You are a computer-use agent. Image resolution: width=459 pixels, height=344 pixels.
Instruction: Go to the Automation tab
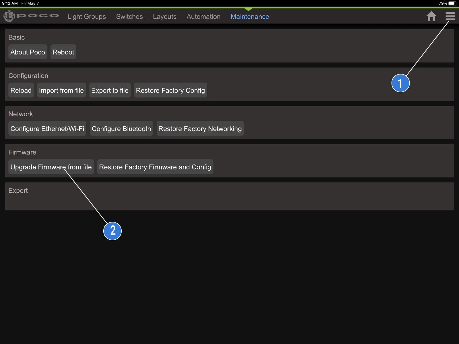[x=203, y=17]
